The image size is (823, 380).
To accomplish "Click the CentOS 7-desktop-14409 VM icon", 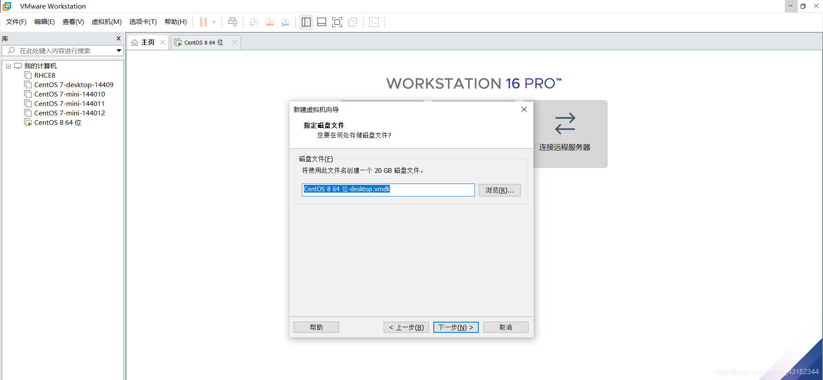I will click(x=28, y=85).
